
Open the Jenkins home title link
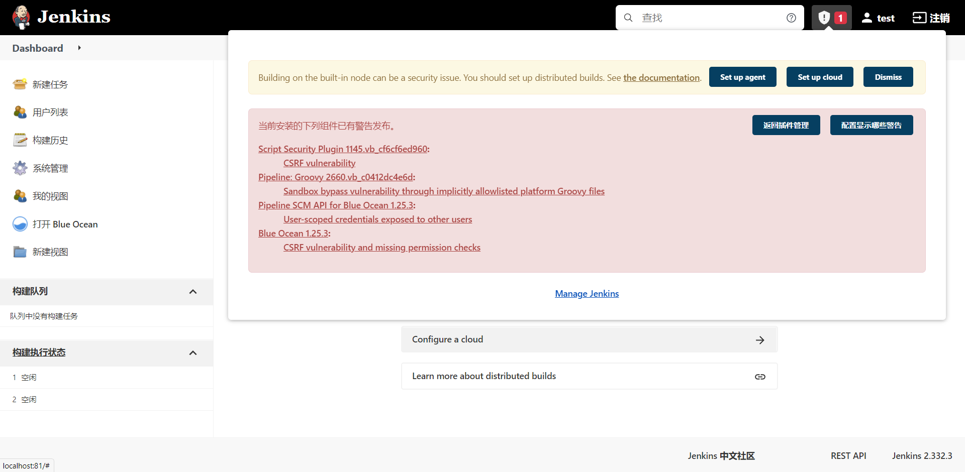73,17
